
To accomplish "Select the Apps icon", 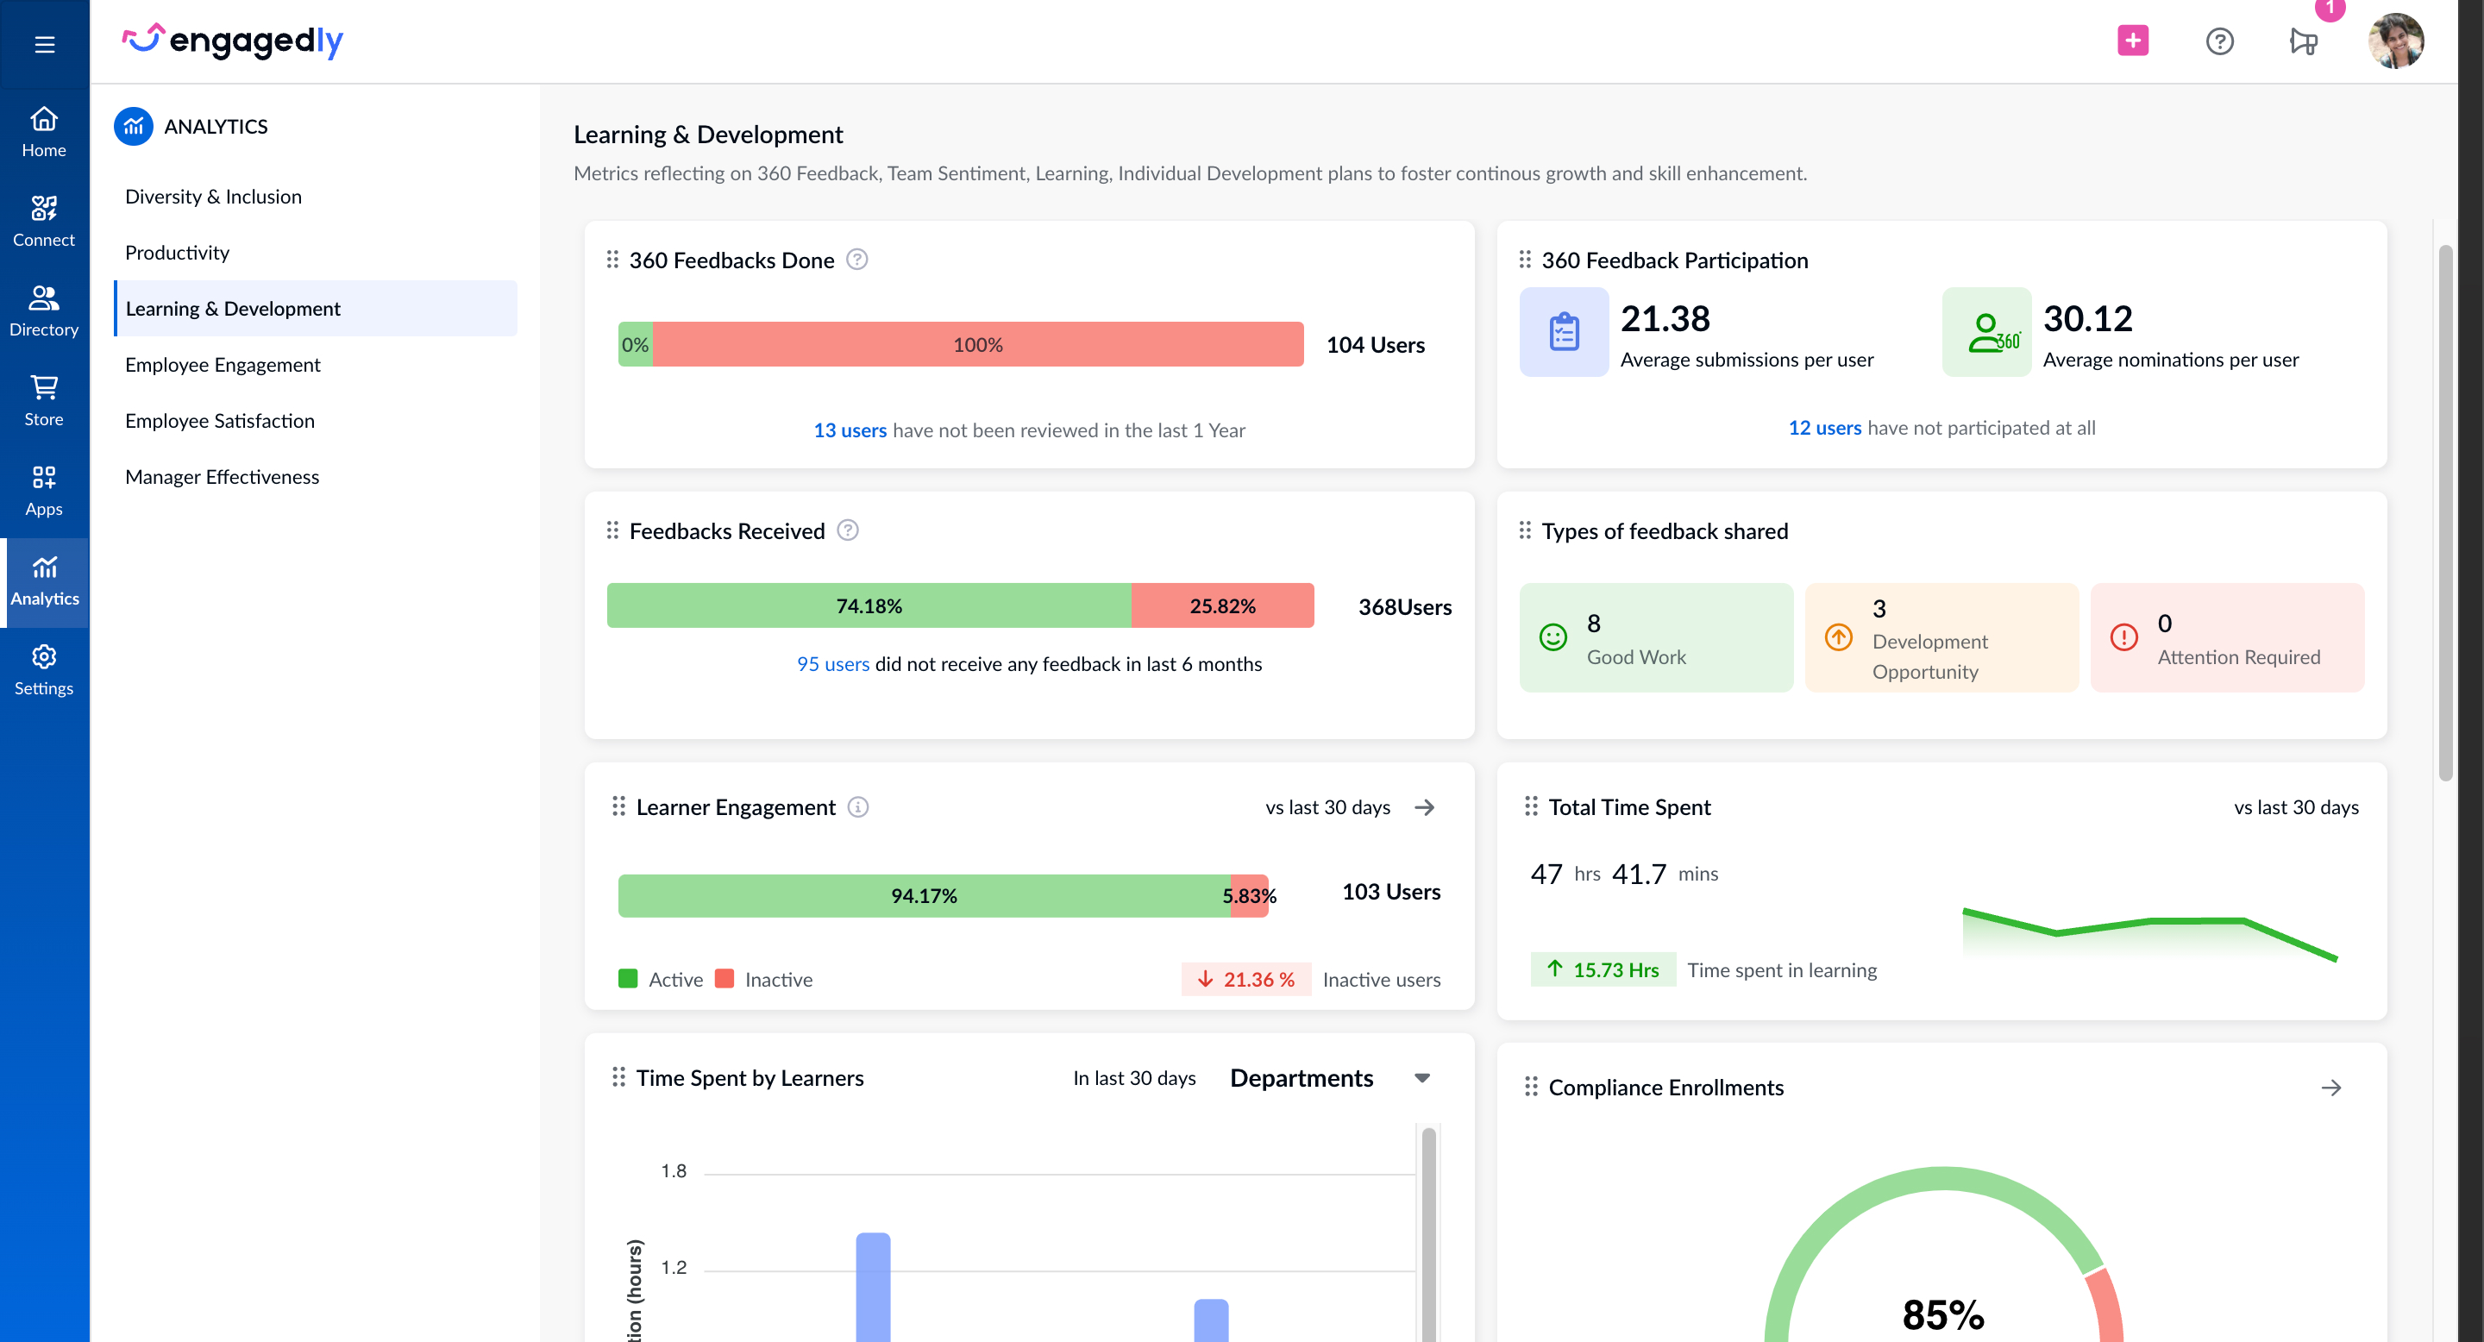I will point(44,488).
